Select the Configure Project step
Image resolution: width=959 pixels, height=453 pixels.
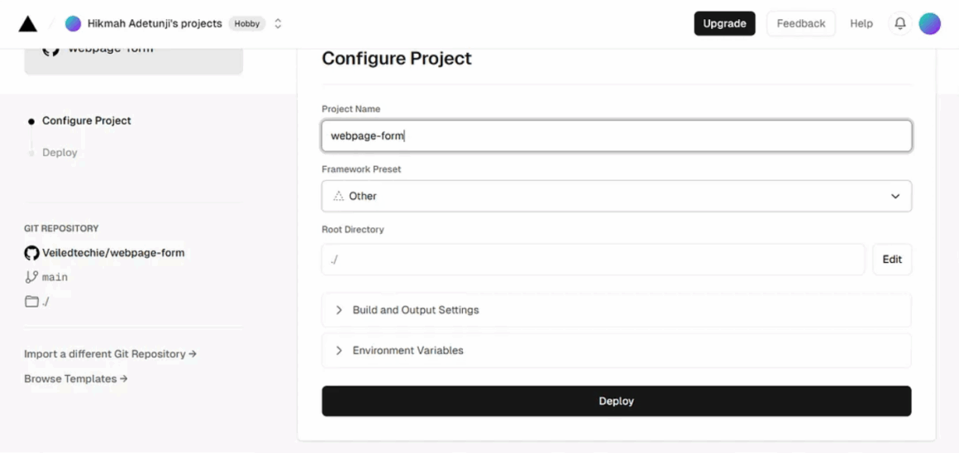pyautogui.click(x=86, y=121)
